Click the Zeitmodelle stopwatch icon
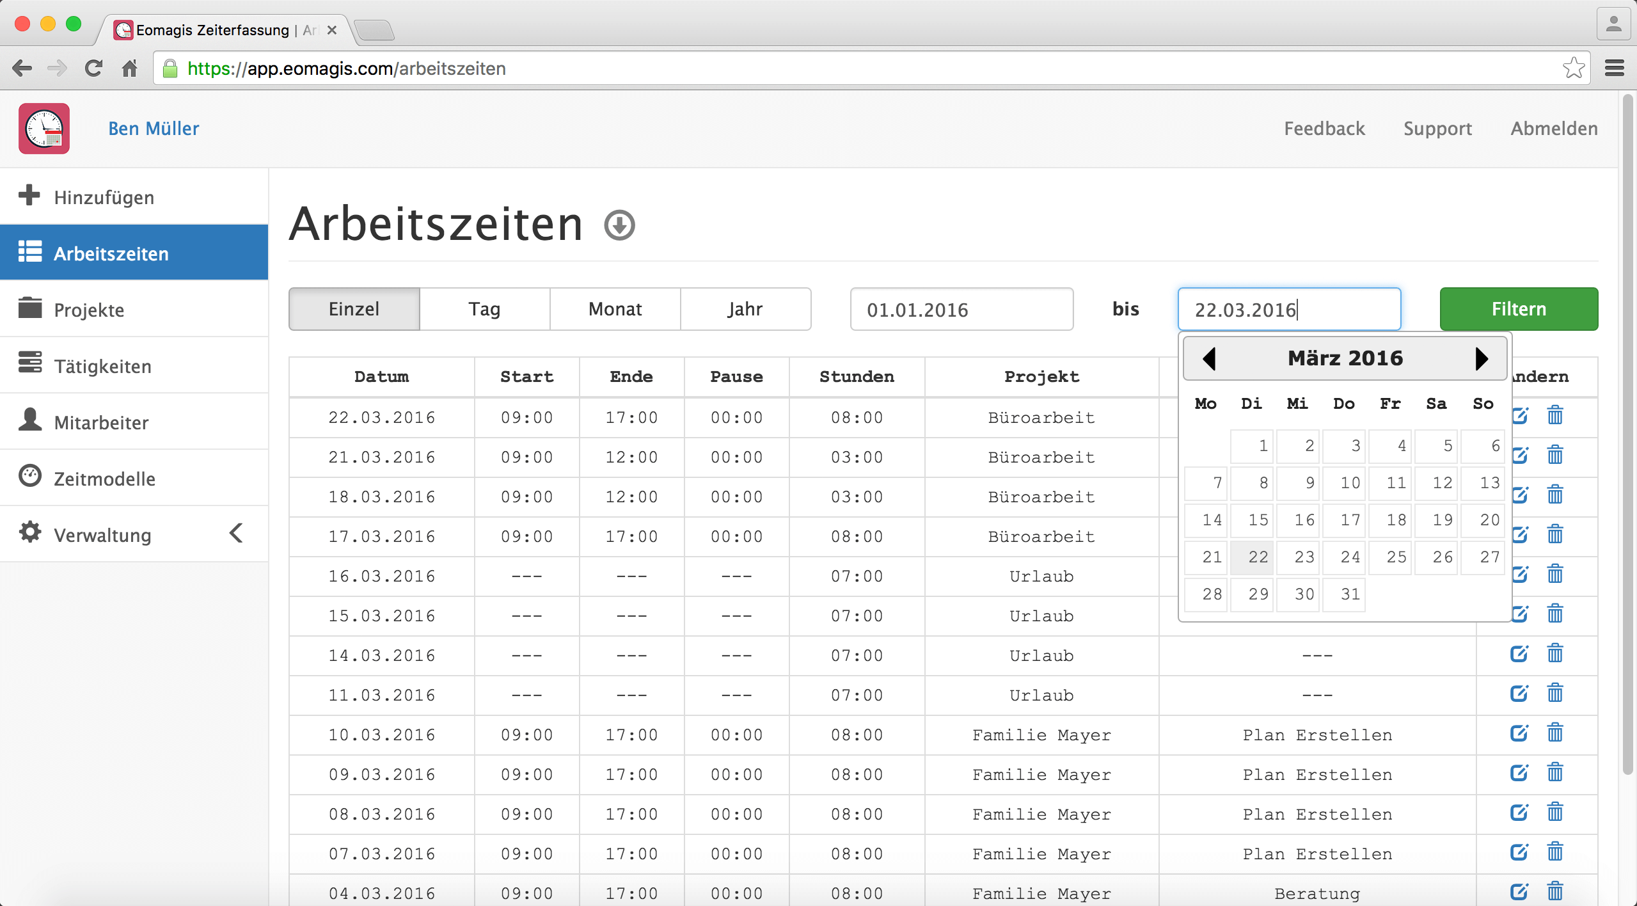The width and height of the screenshot is (1637, 906). [x=29, y=478]
